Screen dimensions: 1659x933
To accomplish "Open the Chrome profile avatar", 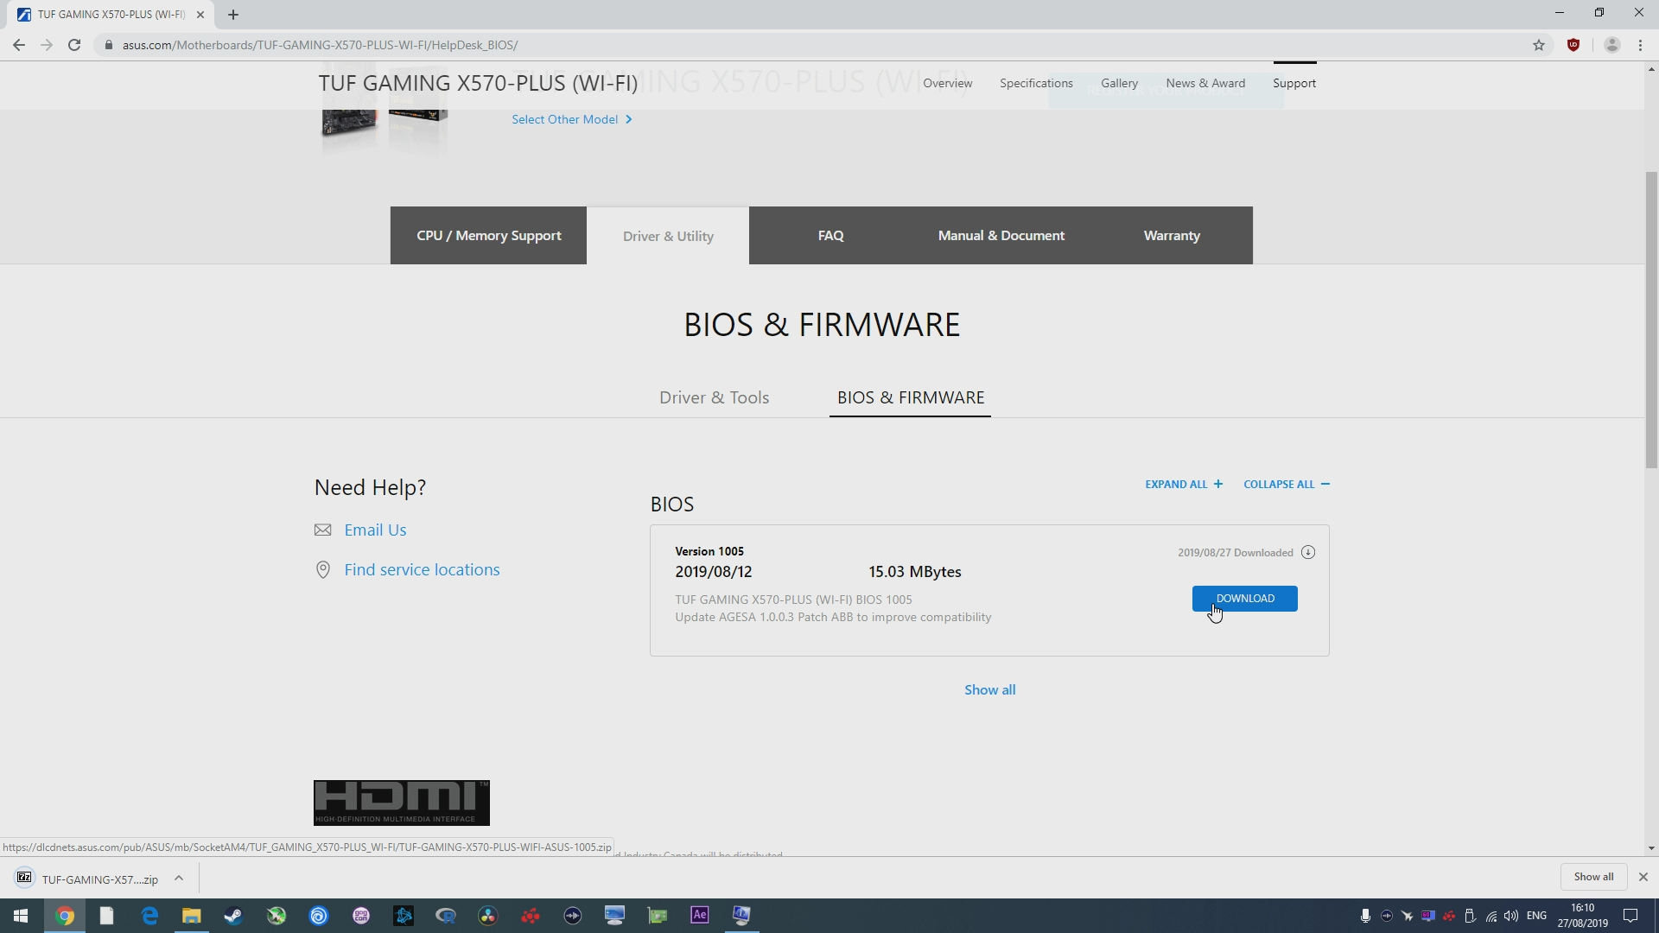I will pyautogui.click(x=1611, y=45).
